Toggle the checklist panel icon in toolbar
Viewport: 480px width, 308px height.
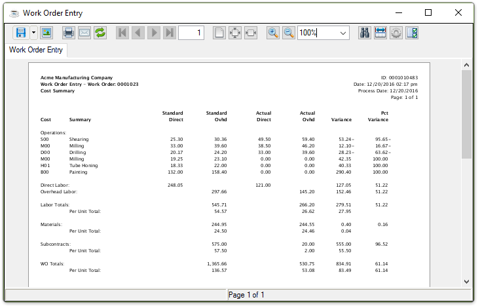pos(412,33)
